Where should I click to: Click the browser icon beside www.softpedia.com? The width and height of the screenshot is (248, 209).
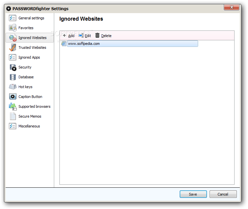coord(64,44)
